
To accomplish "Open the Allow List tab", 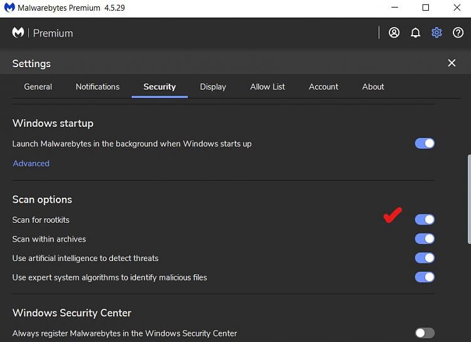I will 268,87.
